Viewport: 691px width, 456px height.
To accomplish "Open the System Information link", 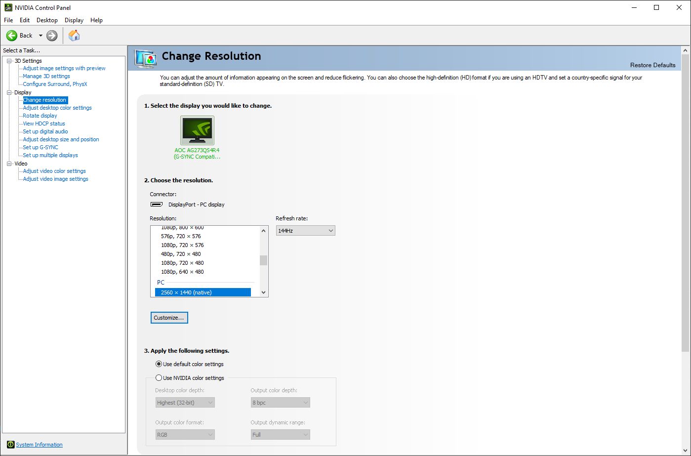I will 40,445.
